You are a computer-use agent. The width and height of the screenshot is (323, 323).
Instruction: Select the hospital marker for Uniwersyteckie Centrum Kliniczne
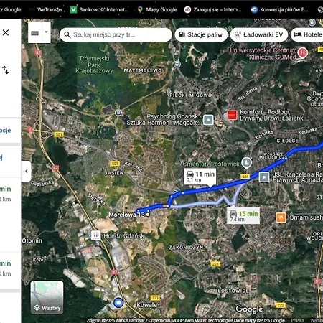(303, 52)
